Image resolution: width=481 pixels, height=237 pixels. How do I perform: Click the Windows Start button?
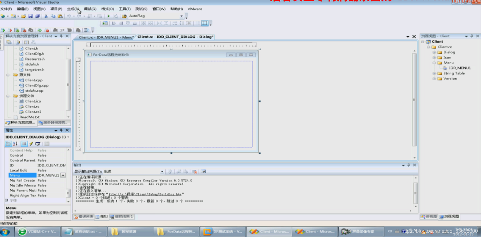click(x=5, y=232)
